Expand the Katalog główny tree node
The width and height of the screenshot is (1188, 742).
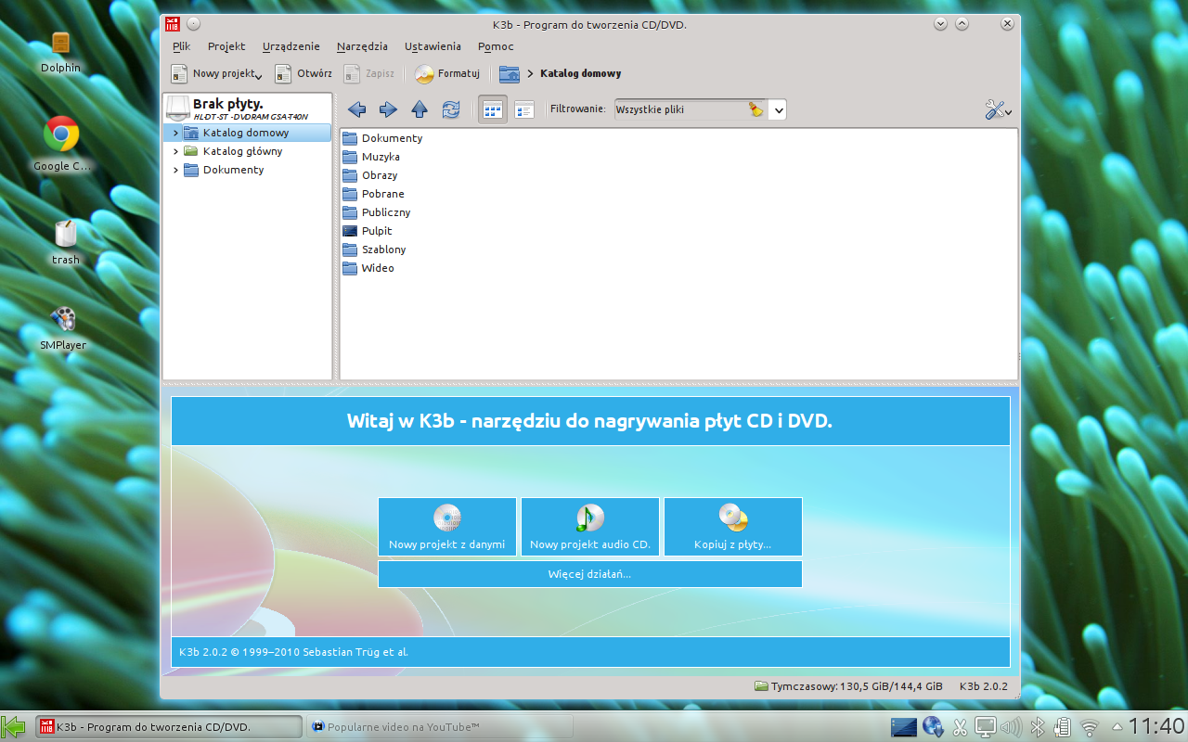[x=175, y=151]
